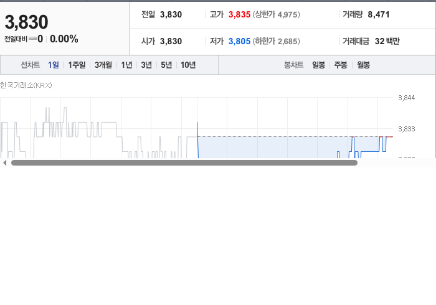The width and height of the screenshot is (436, 305).
Task: Switch line chart to 1주일
Action: (x=77, y=65)
